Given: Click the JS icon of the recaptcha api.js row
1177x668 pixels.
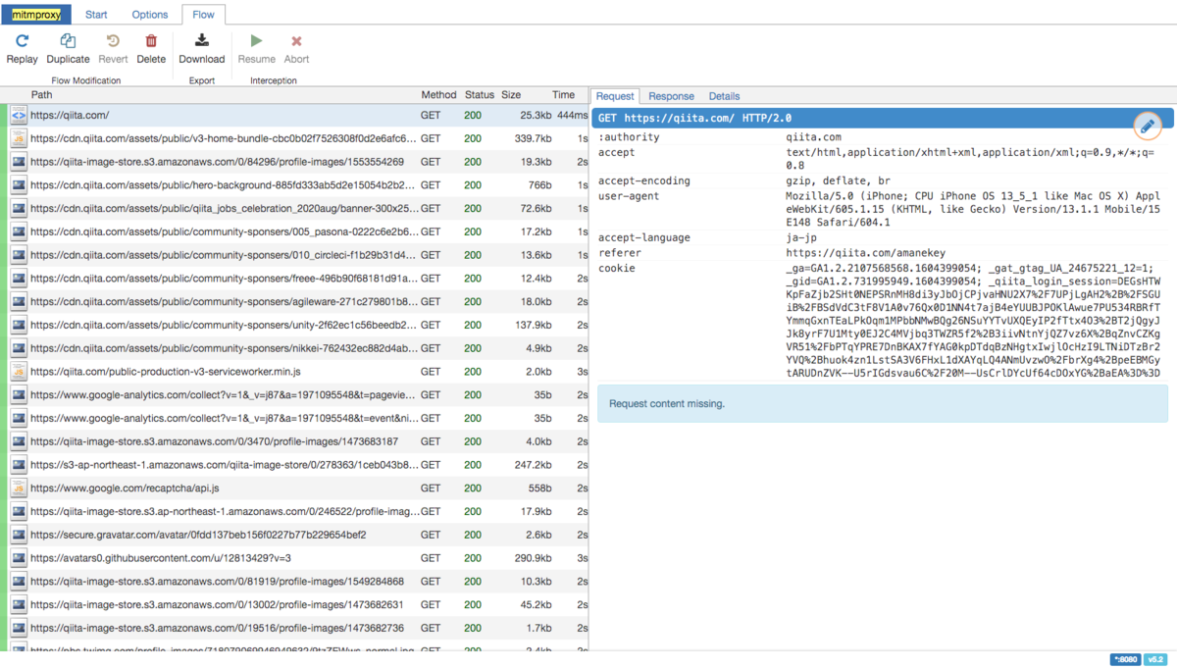Looking at the screenshot, I should click(19, 488).
